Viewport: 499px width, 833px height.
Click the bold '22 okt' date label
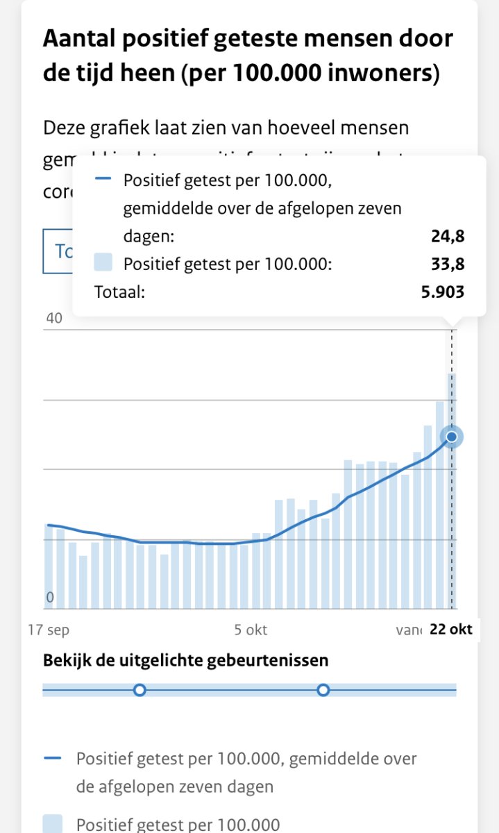451,630
